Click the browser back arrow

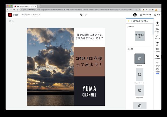click(8, 10)
